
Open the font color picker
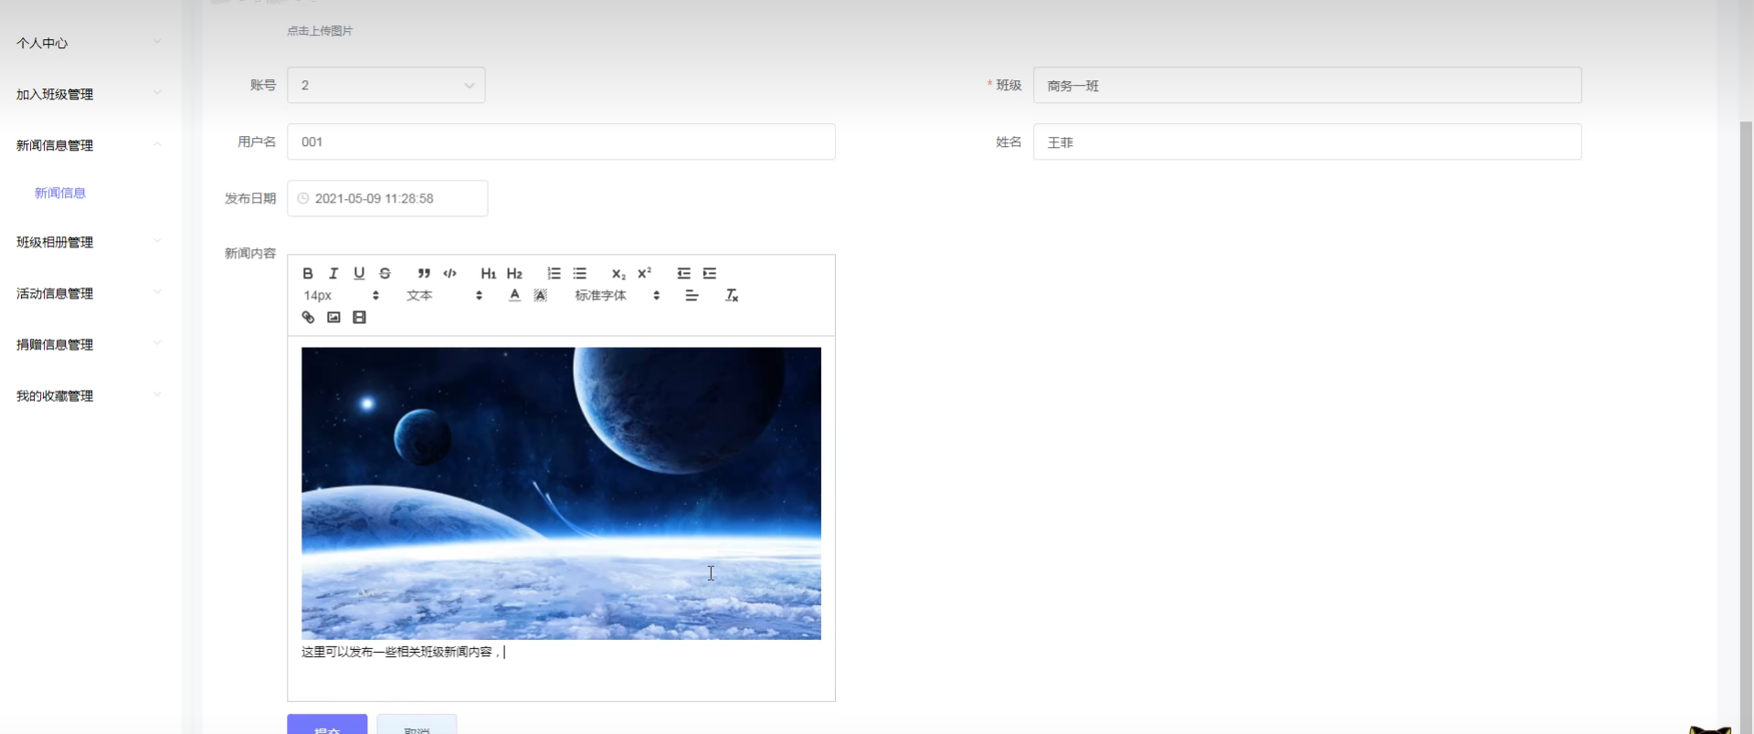[x=514, y=295]
